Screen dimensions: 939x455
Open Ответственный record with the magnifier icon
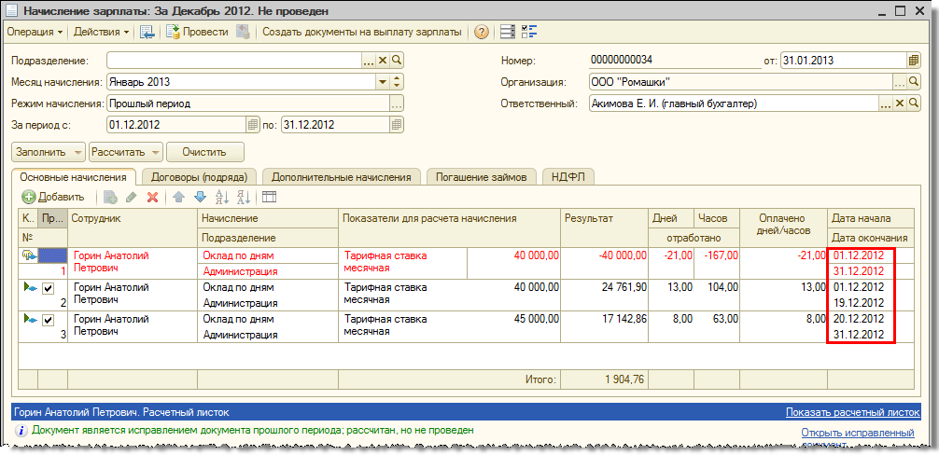913,103
